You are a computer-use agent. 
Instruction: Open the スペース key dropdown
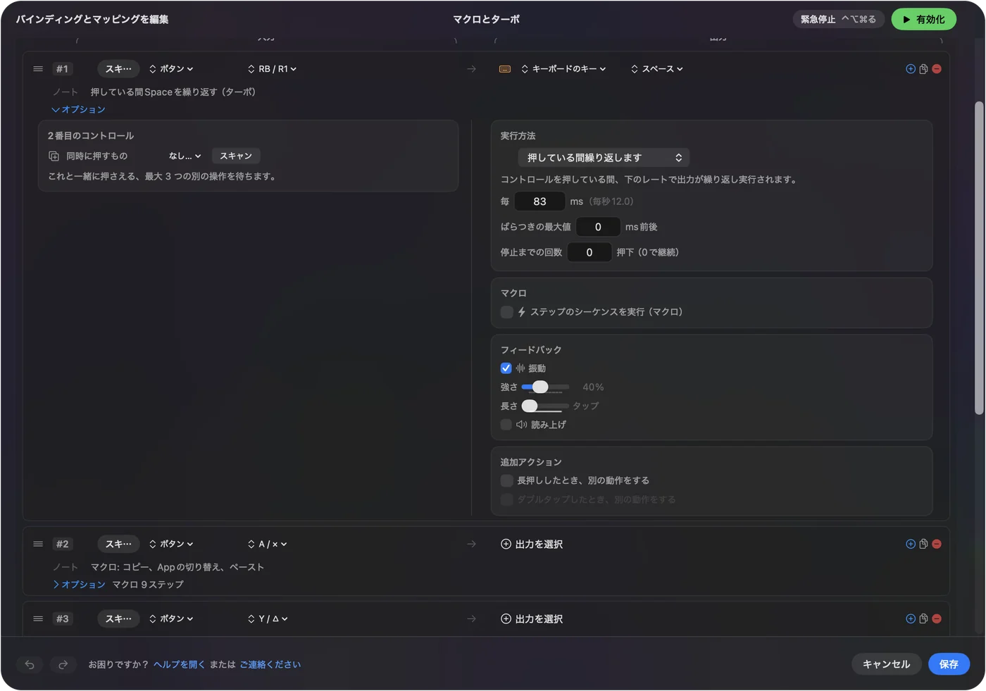point(657,69)
